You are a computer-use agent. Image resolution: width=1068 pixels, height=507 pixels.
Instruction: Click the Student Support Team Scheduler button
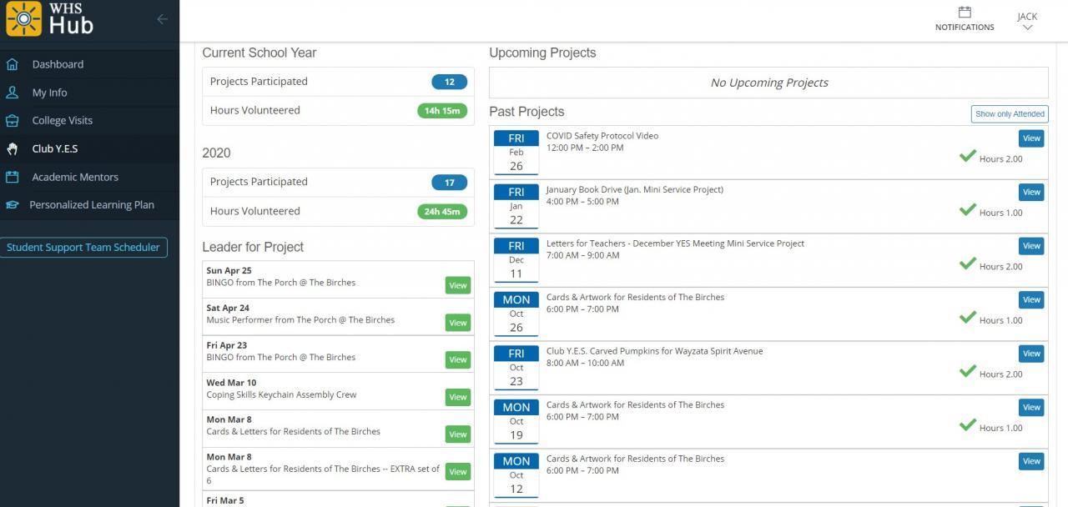(83, 247)
